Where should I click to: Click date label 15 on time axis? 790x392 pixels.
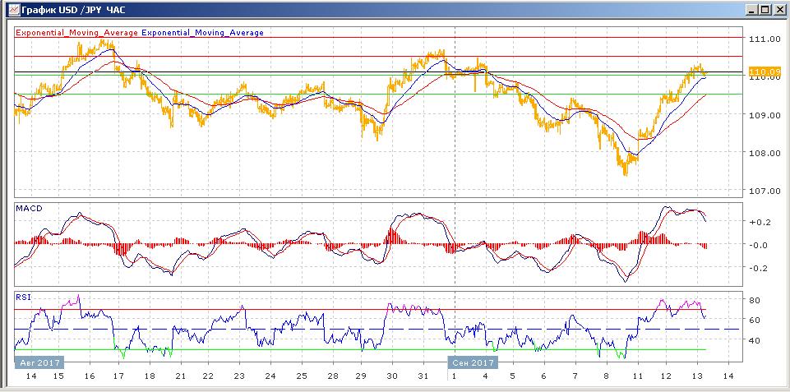[58, 377]
